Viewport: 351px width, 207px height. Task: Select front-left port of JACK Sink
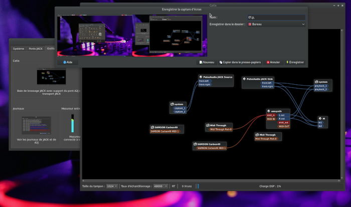click(x=267, y=83)
